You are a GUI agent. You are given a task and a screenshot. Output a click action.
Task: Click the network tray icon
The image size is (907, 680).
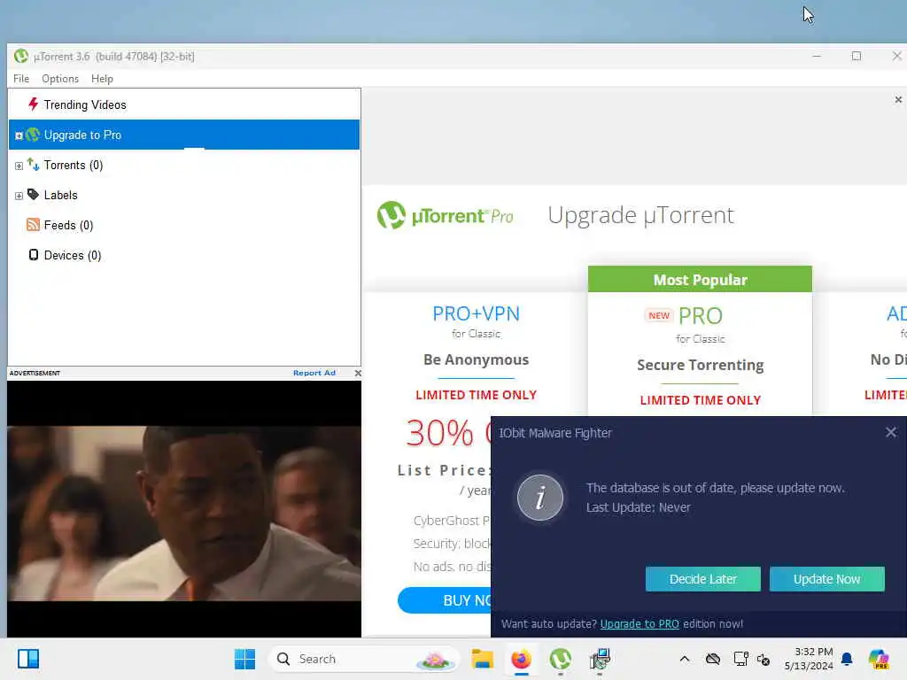pos(741,659)
